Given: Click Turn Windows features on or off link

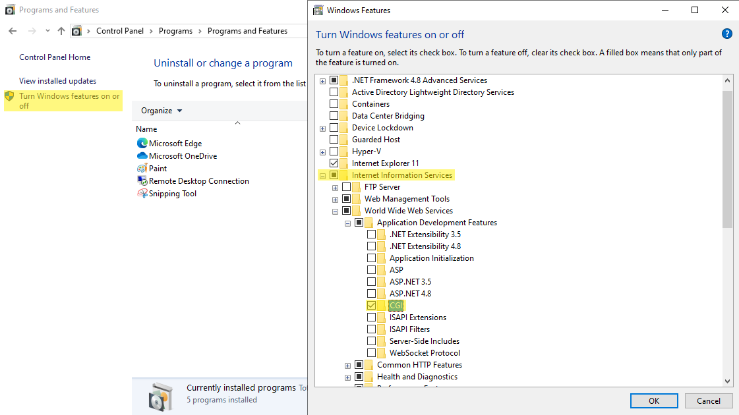Looking at the screenshot, I should tap(69, 101).
